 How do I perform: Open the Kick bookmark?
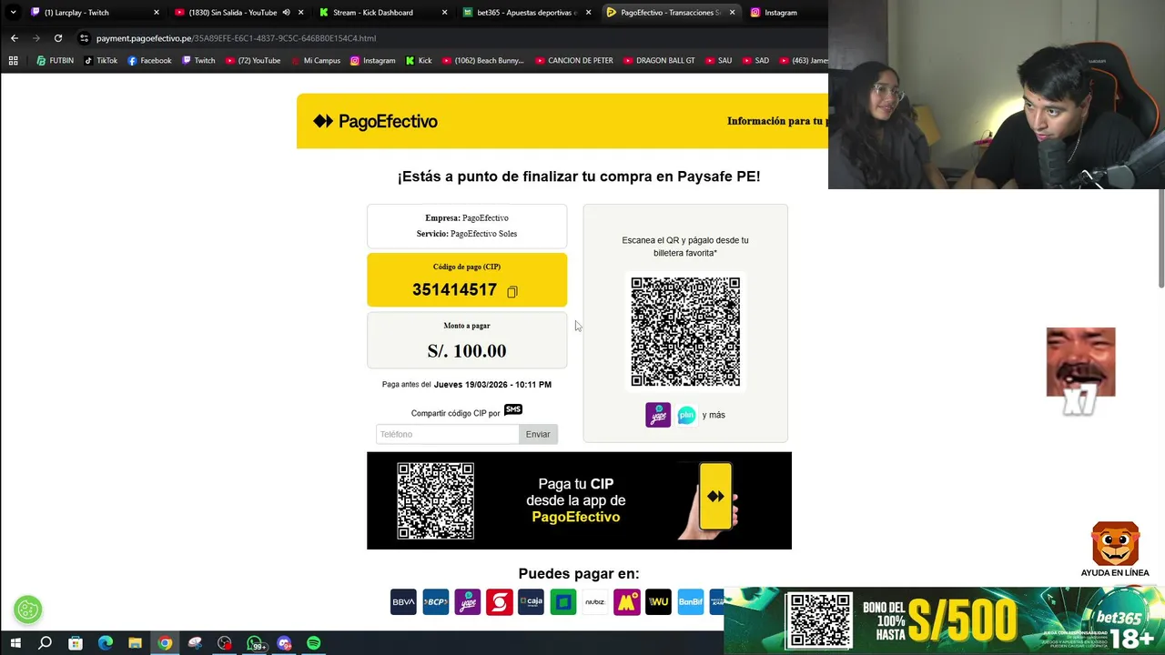(x=419, y=61)
